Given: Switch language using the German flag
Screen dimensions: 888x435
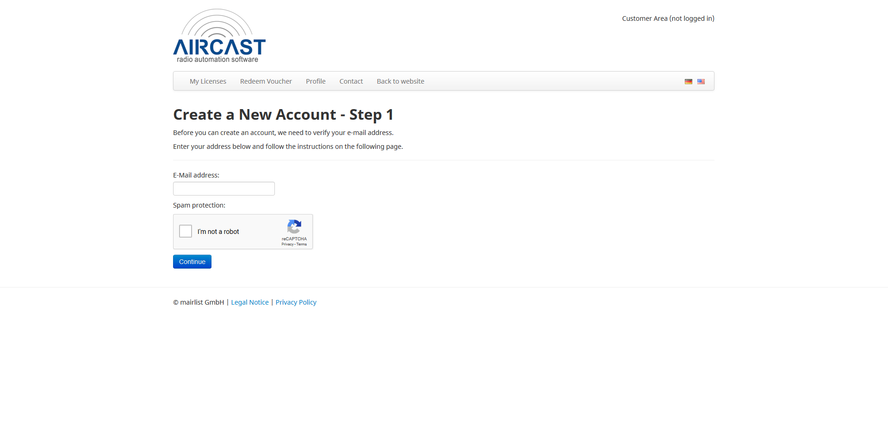Looking at the screenshot, I should pos(688,81).
